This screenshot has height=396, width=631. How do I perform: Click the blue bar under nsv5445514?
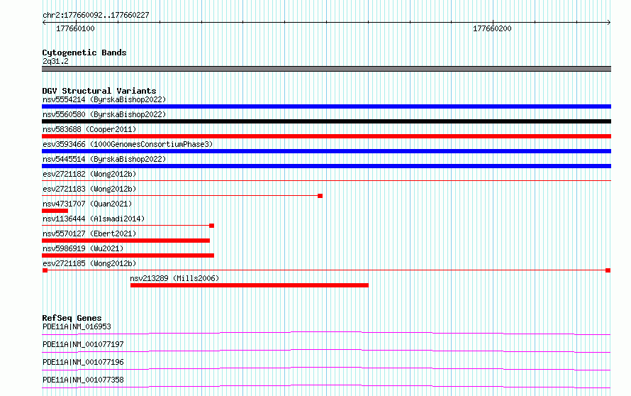326,166
